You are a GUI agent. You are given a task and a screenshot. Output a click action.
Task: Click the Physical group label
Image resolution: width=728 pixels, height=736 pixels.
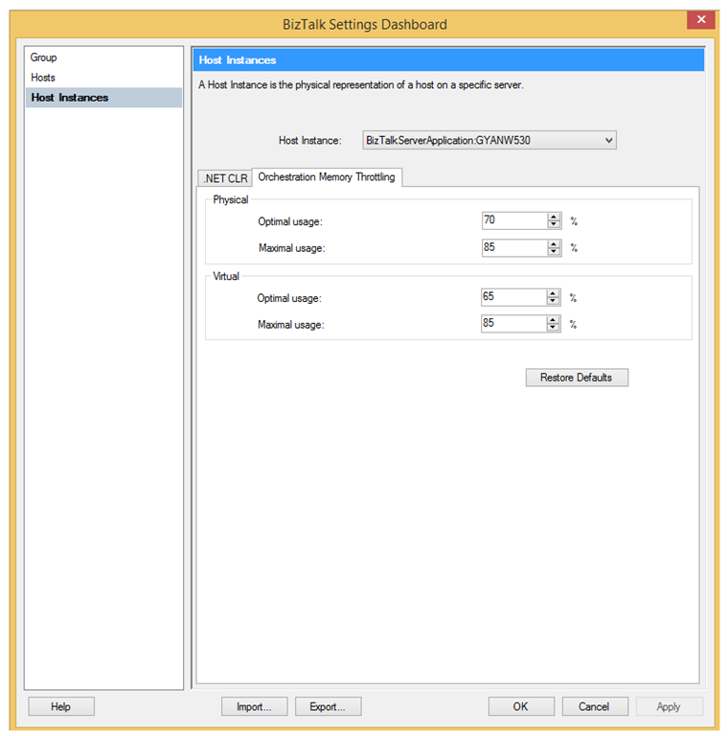coord(230,199)
